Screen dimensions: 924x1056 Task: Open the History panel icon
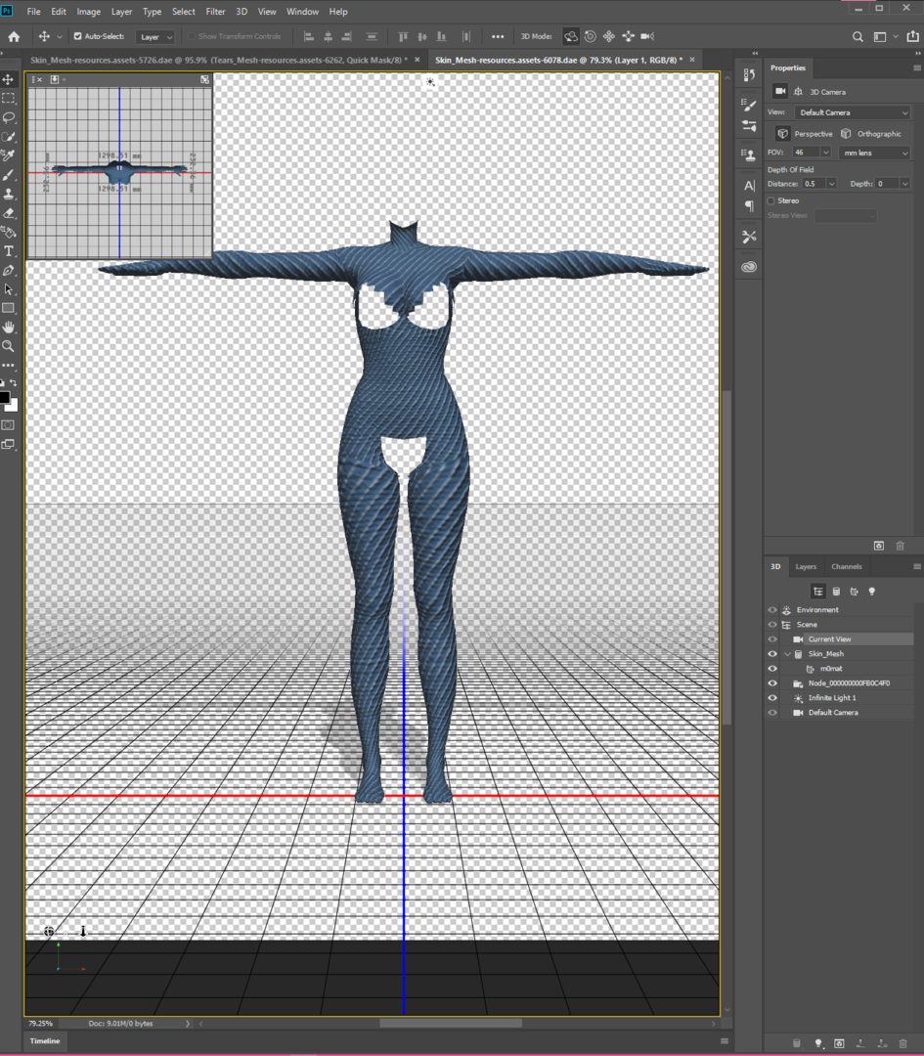[x=749, y=74]
